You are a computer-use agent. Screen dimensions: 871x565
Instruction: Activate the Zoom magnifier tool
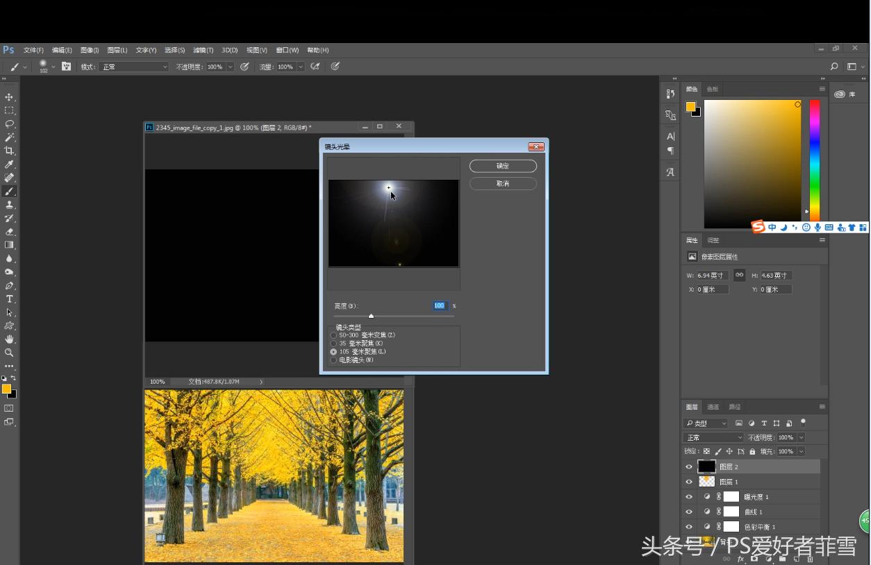[x=9, y=353]
